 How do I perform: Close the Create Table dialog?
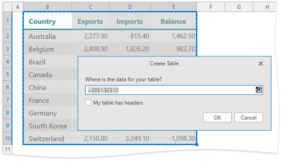(x=261, y=64)
